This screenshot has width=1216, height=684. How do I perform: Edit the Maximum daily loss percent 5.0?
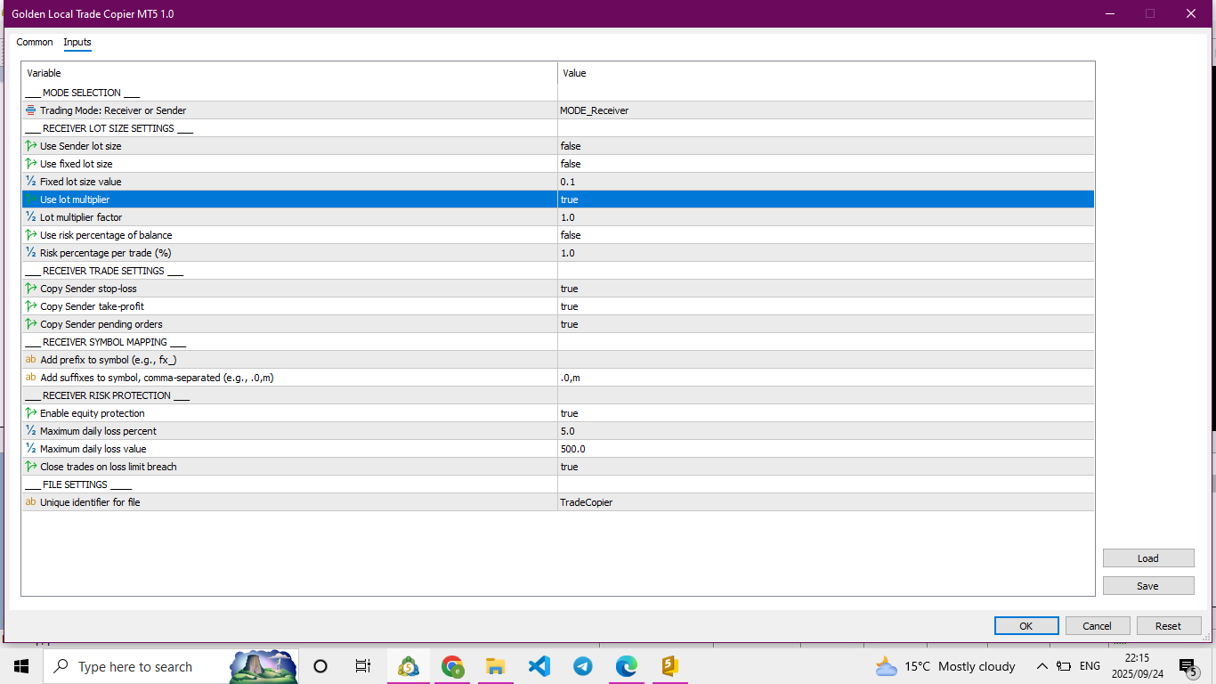(x=826, y=431)
